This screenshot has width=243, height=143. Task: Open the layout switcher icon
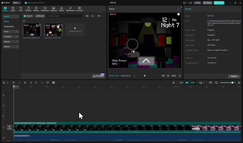184,3
